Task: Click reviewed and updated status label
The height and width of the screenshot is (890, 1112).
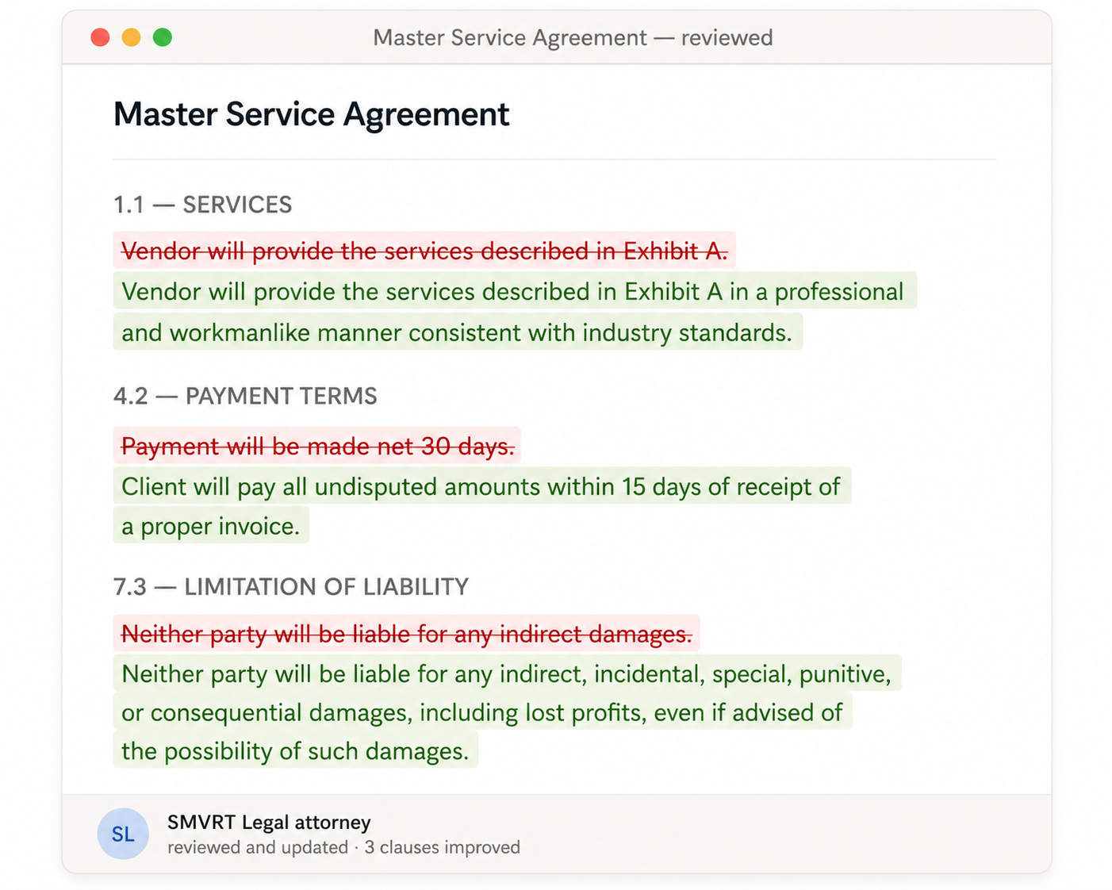Action: tap(255, 847)
